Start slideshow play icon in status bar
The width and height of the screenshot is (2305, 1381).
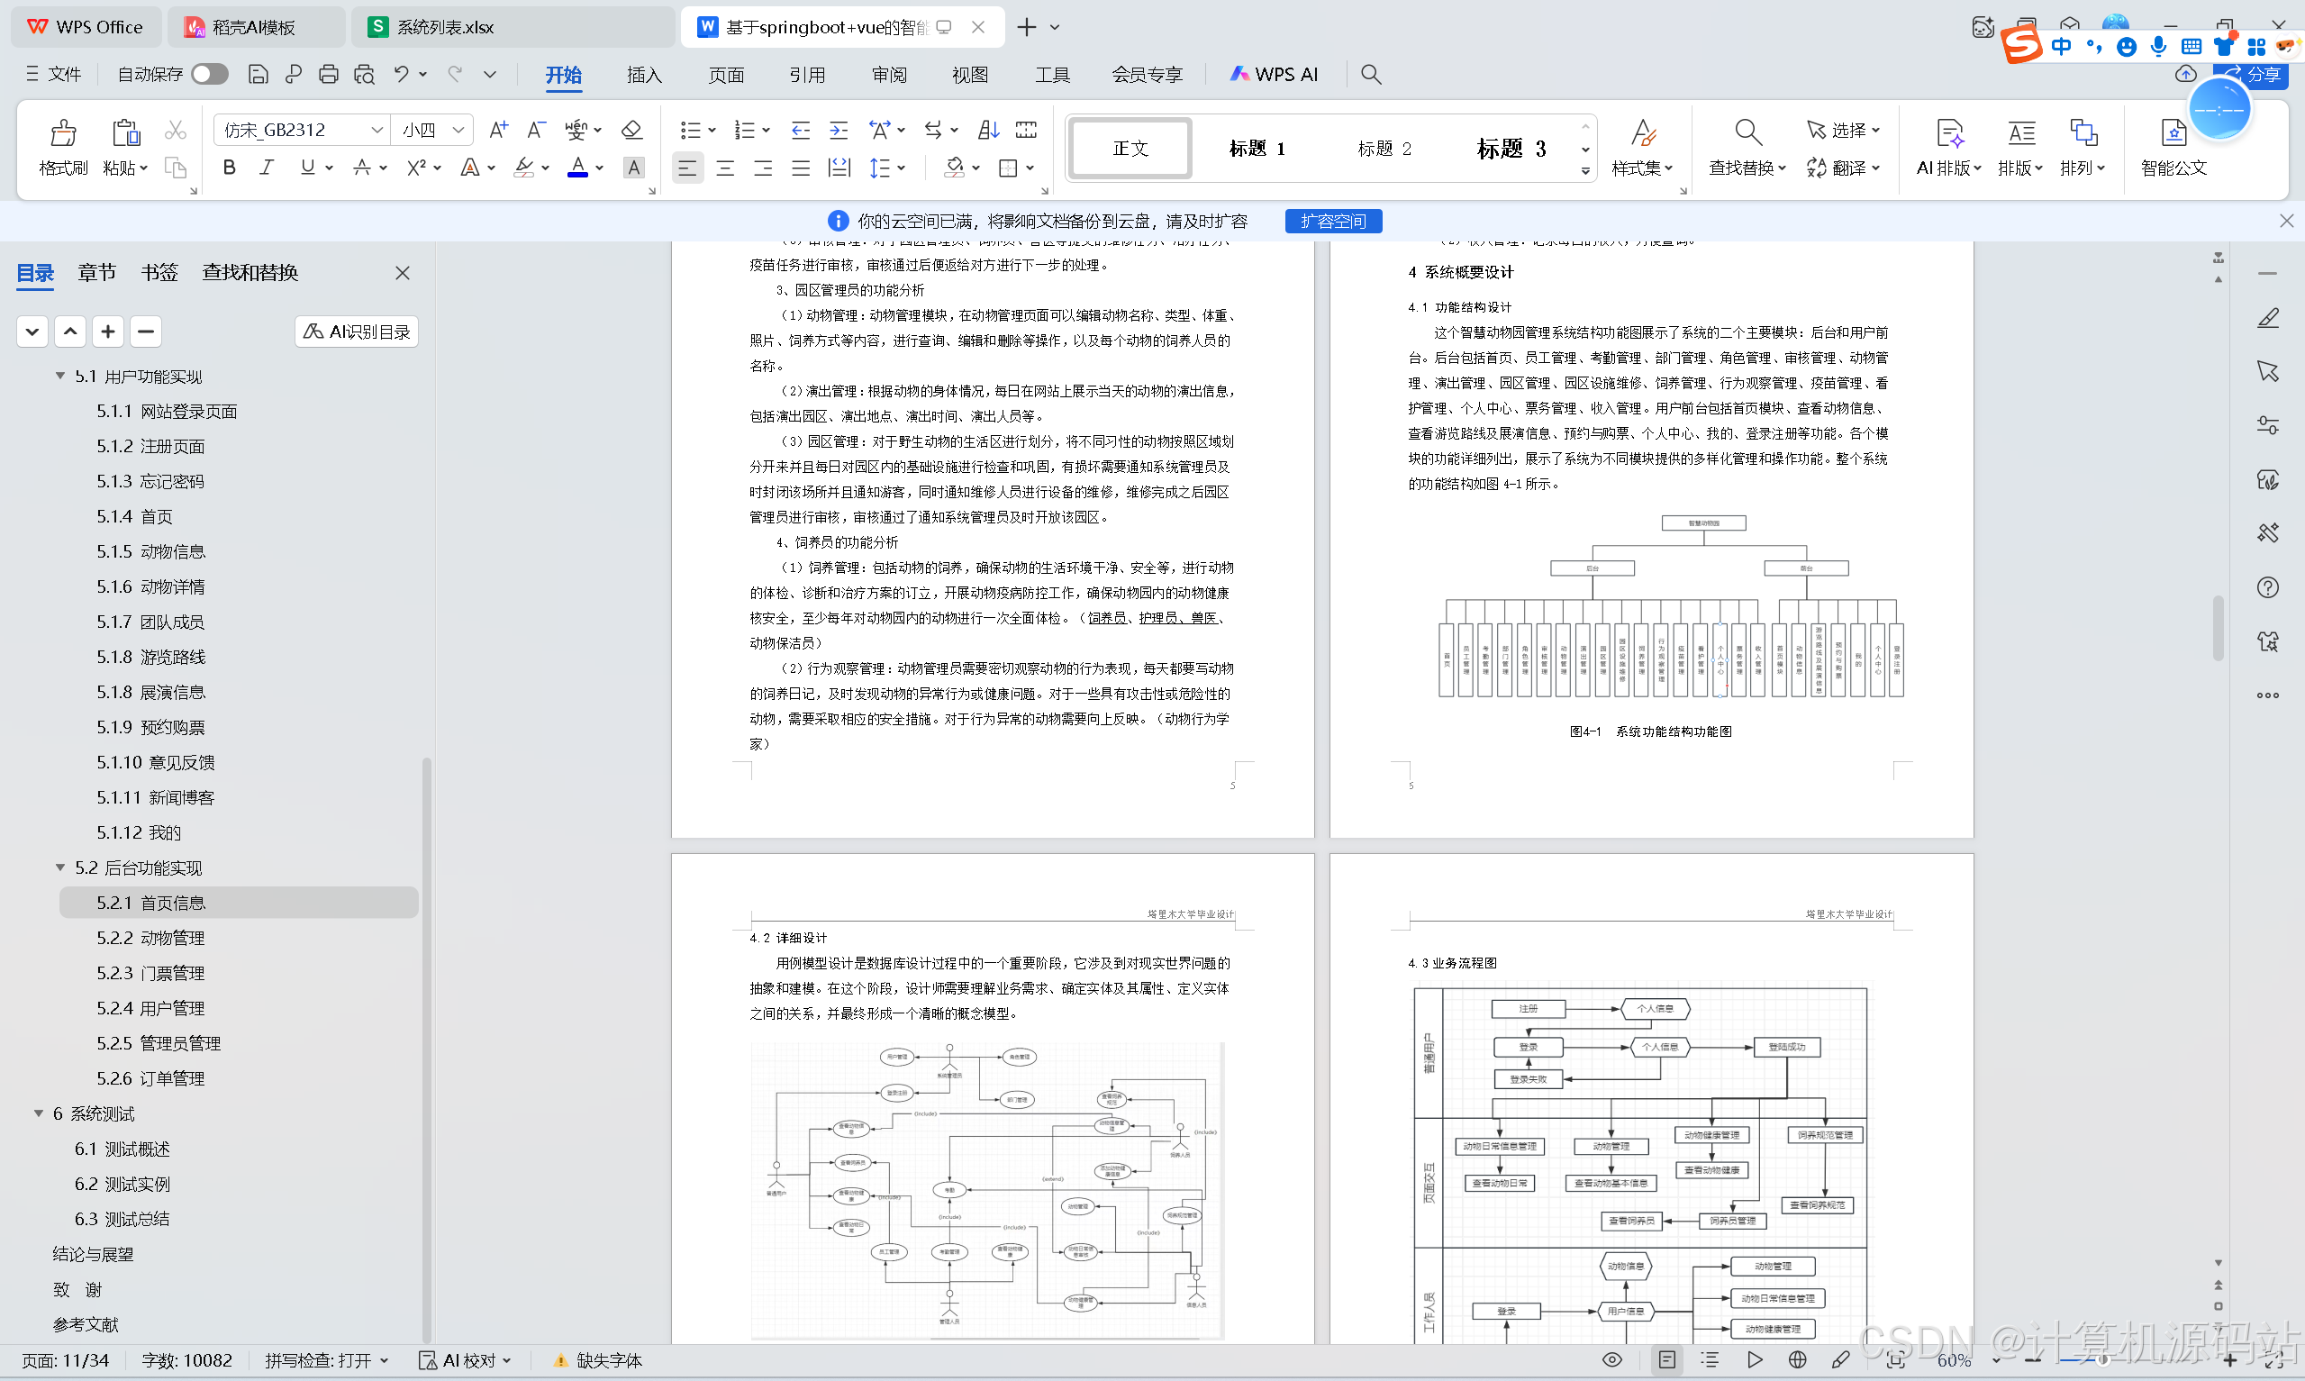[x=1755, y=1360]
